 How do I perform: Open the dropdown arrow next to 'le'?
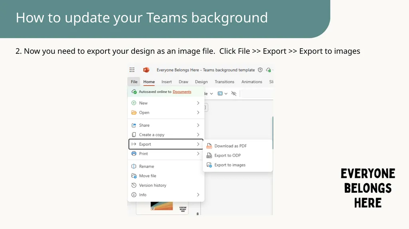[x=211, y=94]
